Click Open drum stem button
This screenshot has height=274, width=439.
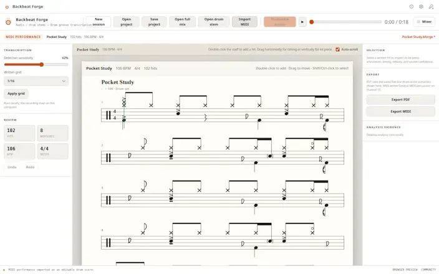pos(214,22)
